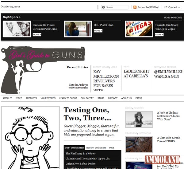Select the MOST COMMENTED tab
Image resolution: width=184 pixels, height=169 pixels.
tap(74, 148)
